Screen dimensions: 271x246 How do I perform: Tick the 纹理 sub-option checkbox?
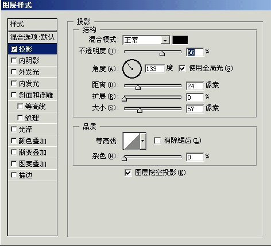point(20,118)
